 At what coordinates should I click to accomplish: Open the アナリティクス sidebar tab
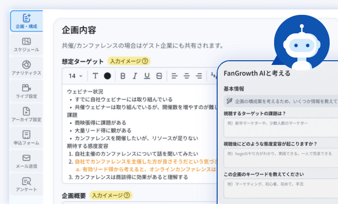click(26, 68)
